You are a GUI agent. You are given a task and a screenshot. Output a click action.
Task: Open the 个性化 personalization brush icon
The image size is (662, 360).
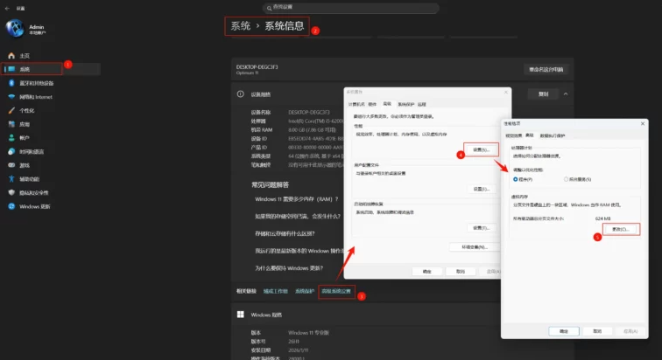11,111
